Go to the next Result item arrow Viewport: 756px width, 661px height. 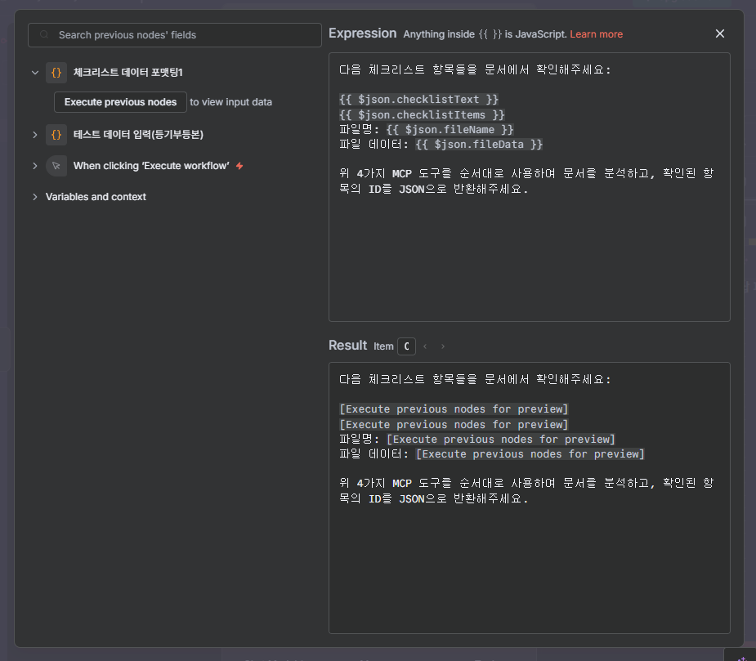click(x=443, y=346)
